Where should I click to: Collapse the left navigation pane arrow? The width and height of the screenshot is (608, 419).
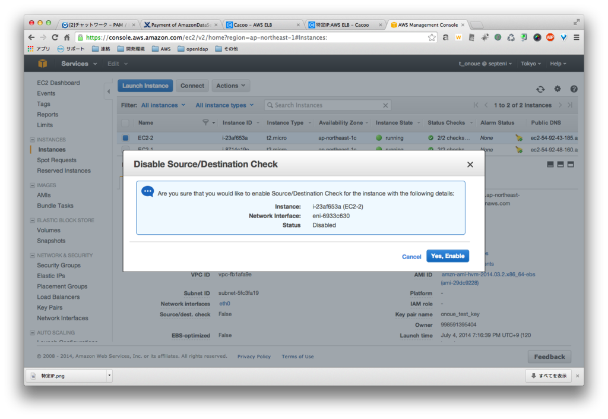click(109, 92)
